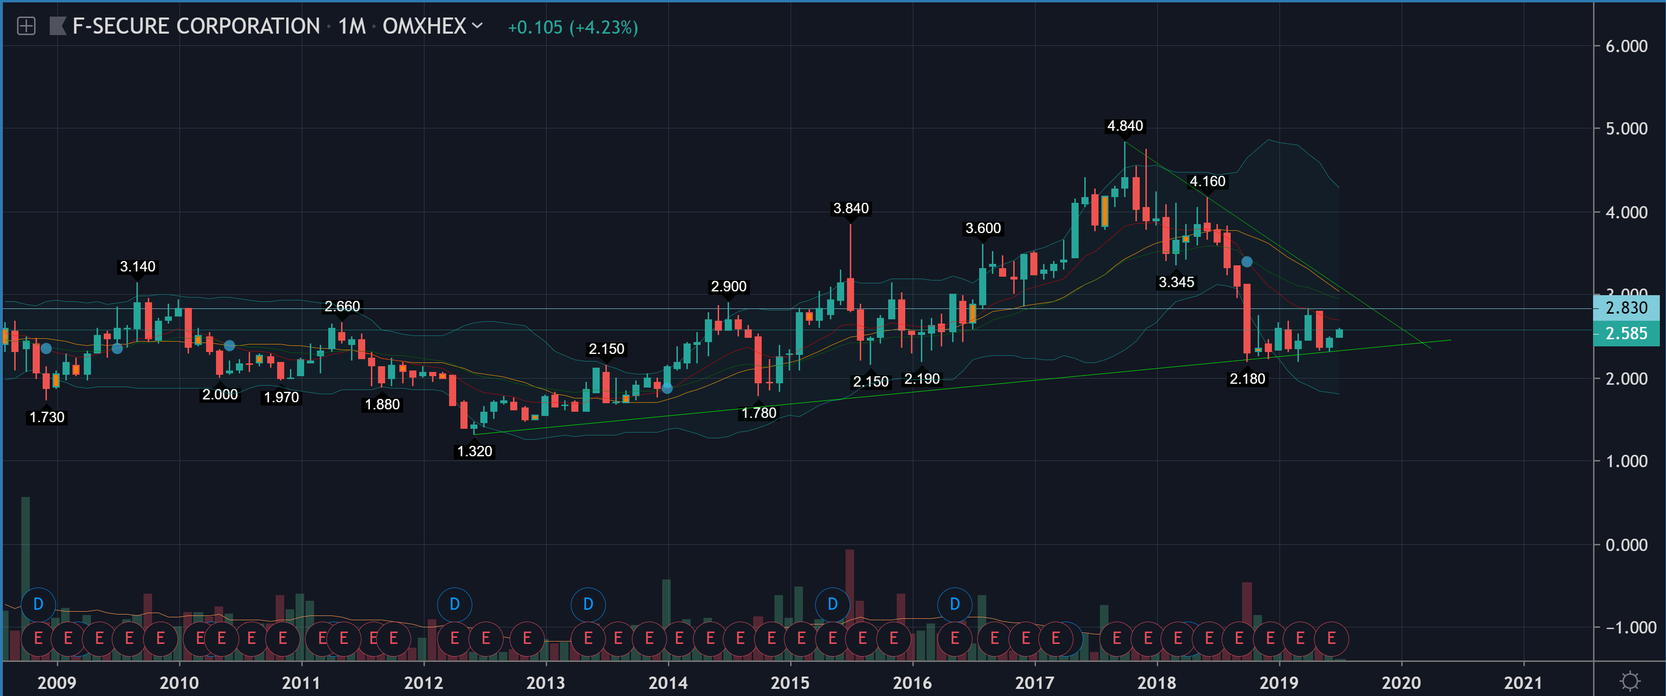
Task: Click the 2.585 current price label
Action: (x=1626, y=334)
